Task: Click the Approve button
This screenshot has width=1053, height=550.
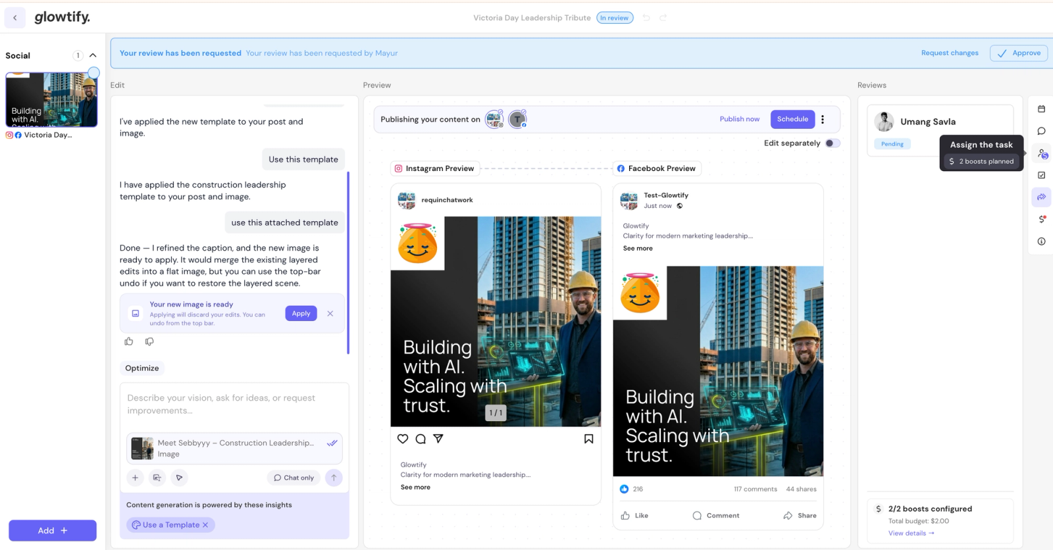Action: point(1019,53)
